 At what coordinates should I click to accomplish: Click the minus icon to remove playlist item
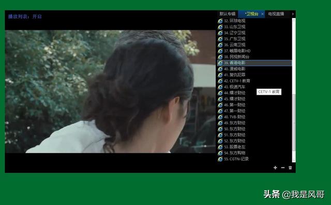pos(283,167)
